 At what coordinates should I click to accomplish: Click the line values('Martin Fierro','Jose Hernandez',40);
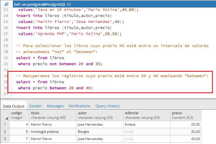click(71, 21)
